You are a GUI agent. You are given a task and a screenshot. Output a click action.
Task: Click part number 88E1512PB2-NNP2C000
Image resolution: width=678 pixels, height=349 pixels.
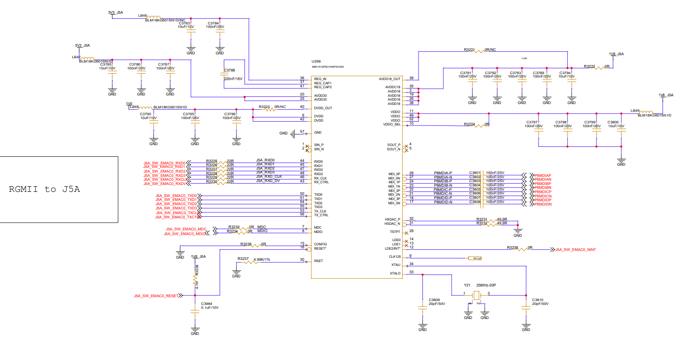[x=328, y=67]
